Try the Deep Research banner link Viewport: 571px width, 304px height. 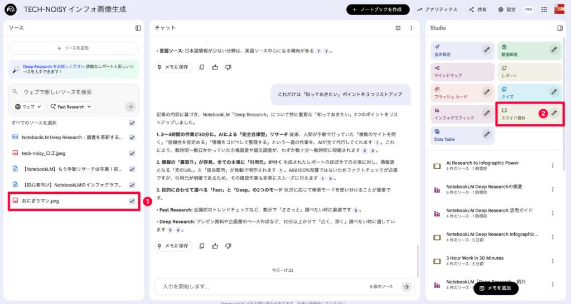[54, 67]
